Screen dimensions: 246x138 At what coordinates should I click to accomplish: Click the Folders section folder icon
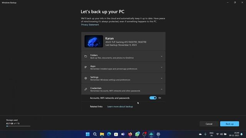[86, 56]
